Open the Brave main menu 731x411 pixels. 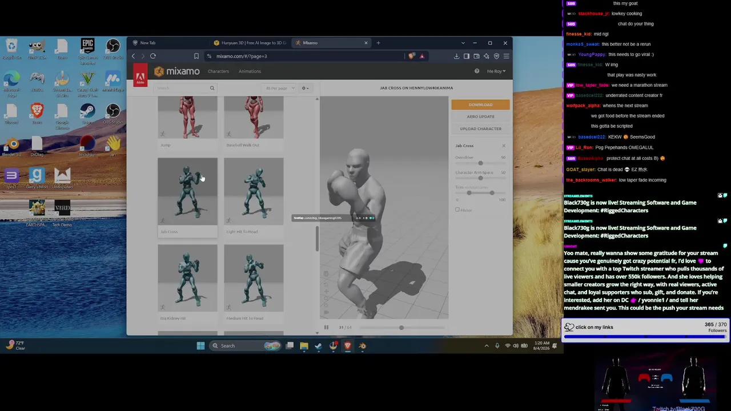click(506, 56)
